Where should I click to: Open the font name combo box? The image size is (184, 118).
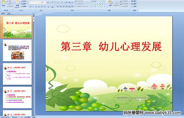click(x=35, y=2)
